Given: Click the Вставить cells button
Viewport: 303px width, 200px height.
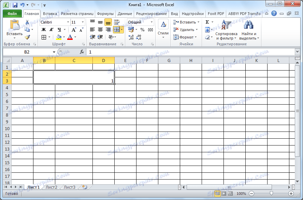Looking at the screenshot, I should (x=187, y=22).
